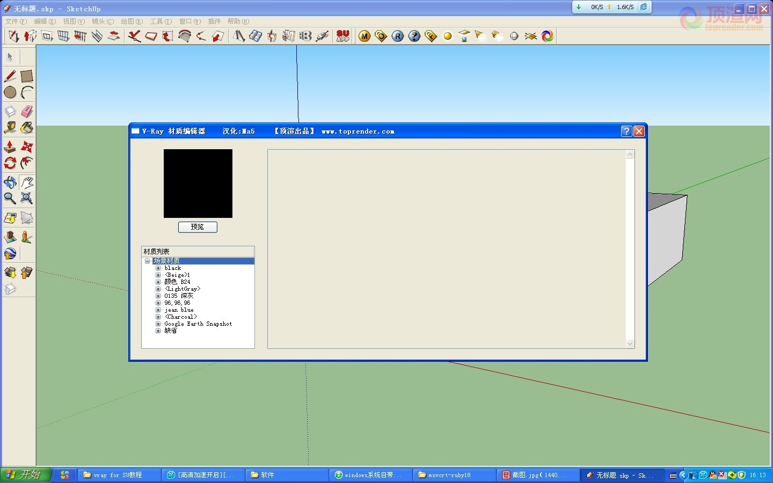This screenshot has width=773, height=483.
Task: Expand the <Beige>1 material node
Action: [x=158, y=275]
